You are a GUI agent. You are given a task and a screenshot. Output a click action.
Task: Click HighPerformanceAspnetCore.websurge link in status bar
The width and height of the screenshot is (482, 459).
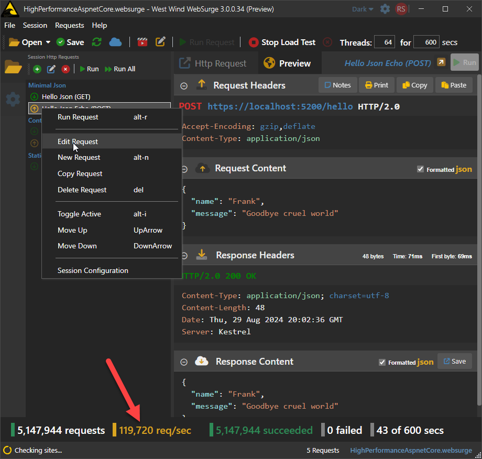411,451
